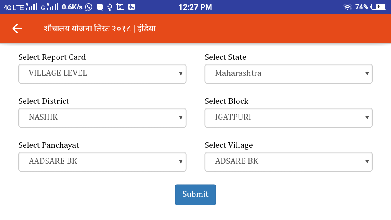Tap the Select Village label
This screenshot has width=391, height=220.
coord(228,145)
